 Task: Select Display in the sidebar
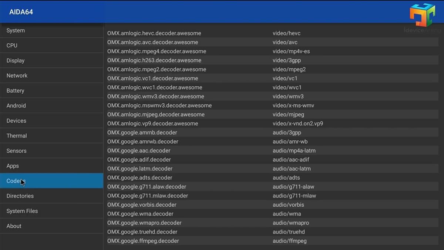pyautogui.click(x=51, y=60)
